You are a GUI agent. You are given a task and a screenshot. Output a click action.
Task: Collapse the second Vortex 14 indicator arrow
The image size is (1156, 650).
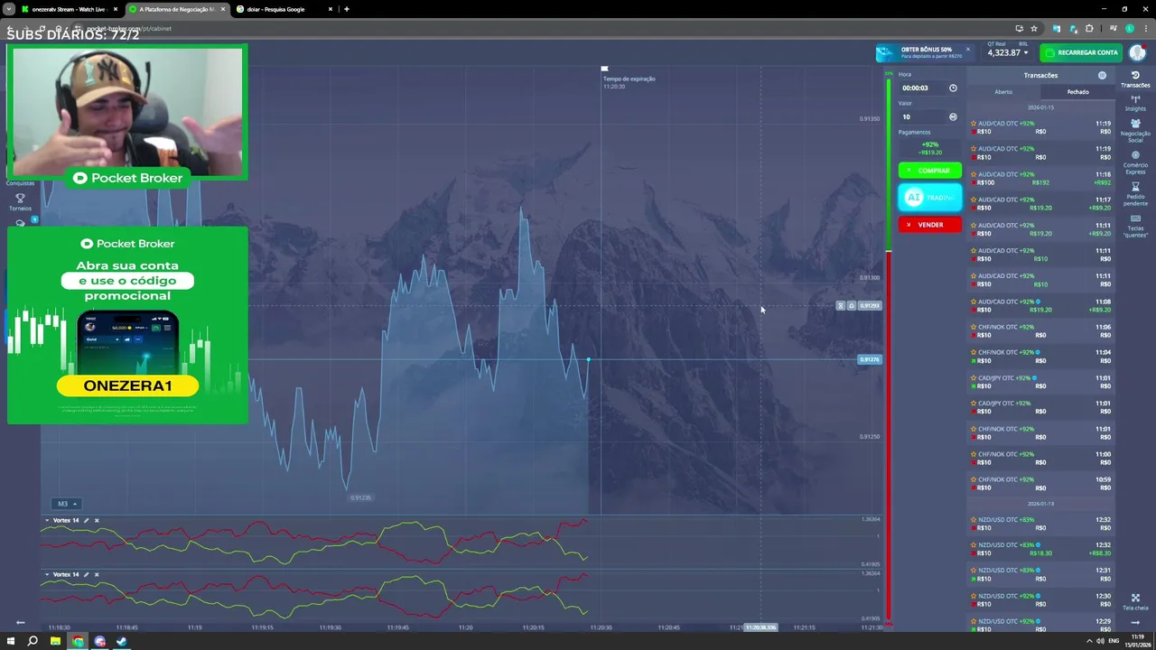click(47, 574)
